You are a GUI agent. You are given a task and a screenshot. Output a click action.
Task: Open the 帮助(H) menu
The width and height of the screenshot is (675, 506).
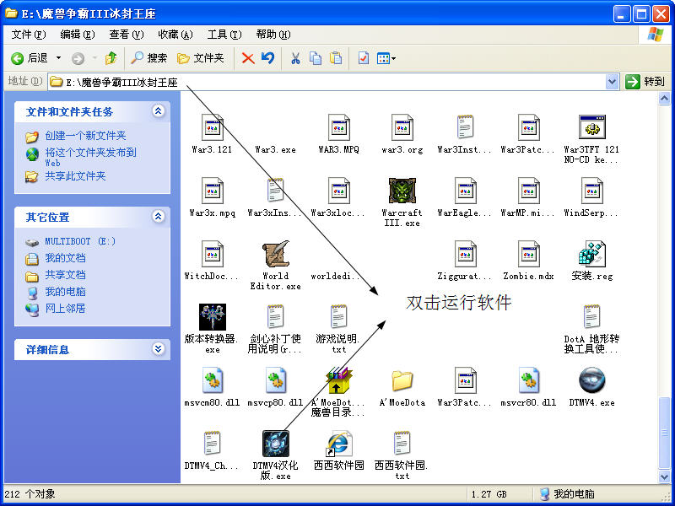pyautogui.click(x=273, y=35)
